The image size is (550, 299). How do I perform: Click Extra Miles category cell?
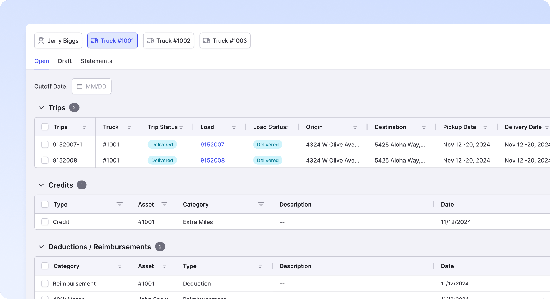pos(198,222)
